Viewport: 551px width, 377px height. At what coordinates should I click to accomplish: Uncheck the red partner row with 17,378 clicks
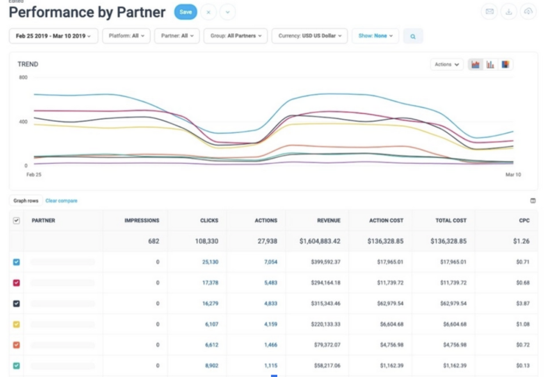(x=17, y=282)
